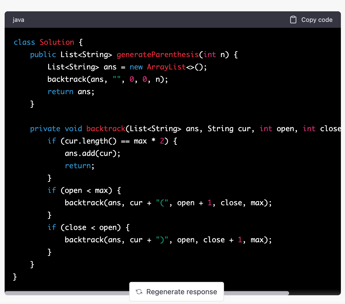Click the 'new ArrayList<>();' expression
Image resolution: width=345 pixels, height=304 pixels.
click(x=168, y=67)
